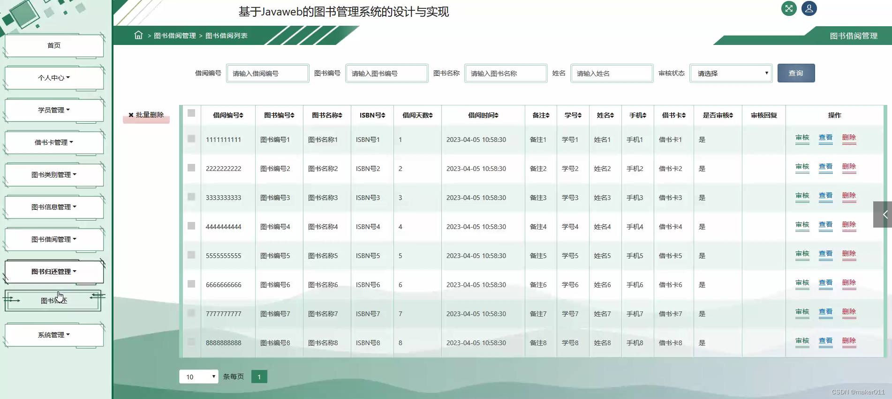Check the row for 2222222222

tap(191, 168)
